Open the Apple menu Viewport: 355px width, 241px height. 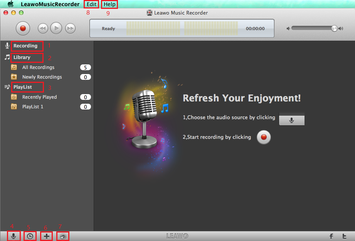[11, 4]
